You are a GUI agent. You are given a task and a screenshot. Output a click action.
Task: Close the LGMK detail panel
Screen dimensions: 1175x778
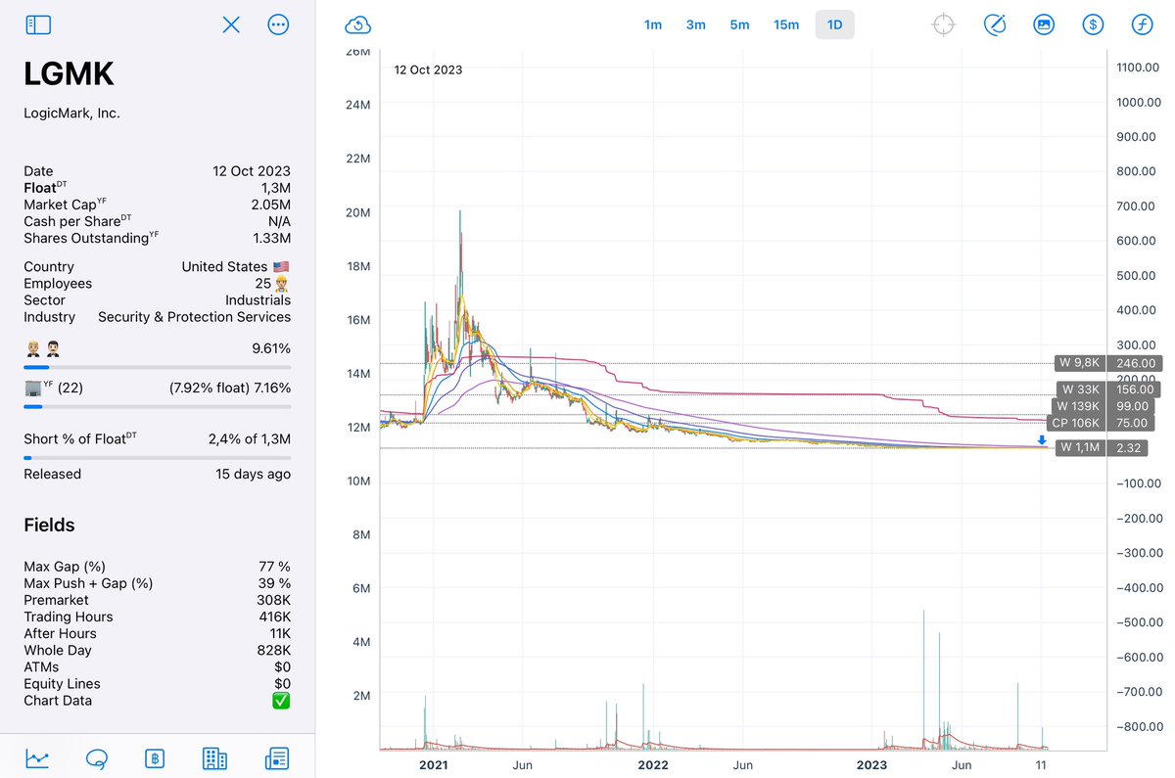231,25
